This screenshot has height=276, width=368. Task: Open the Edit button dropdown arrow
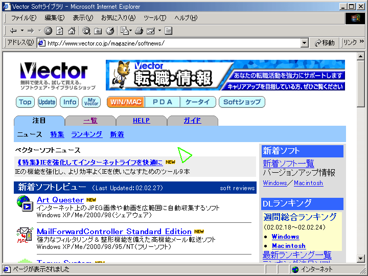[159, 31]
